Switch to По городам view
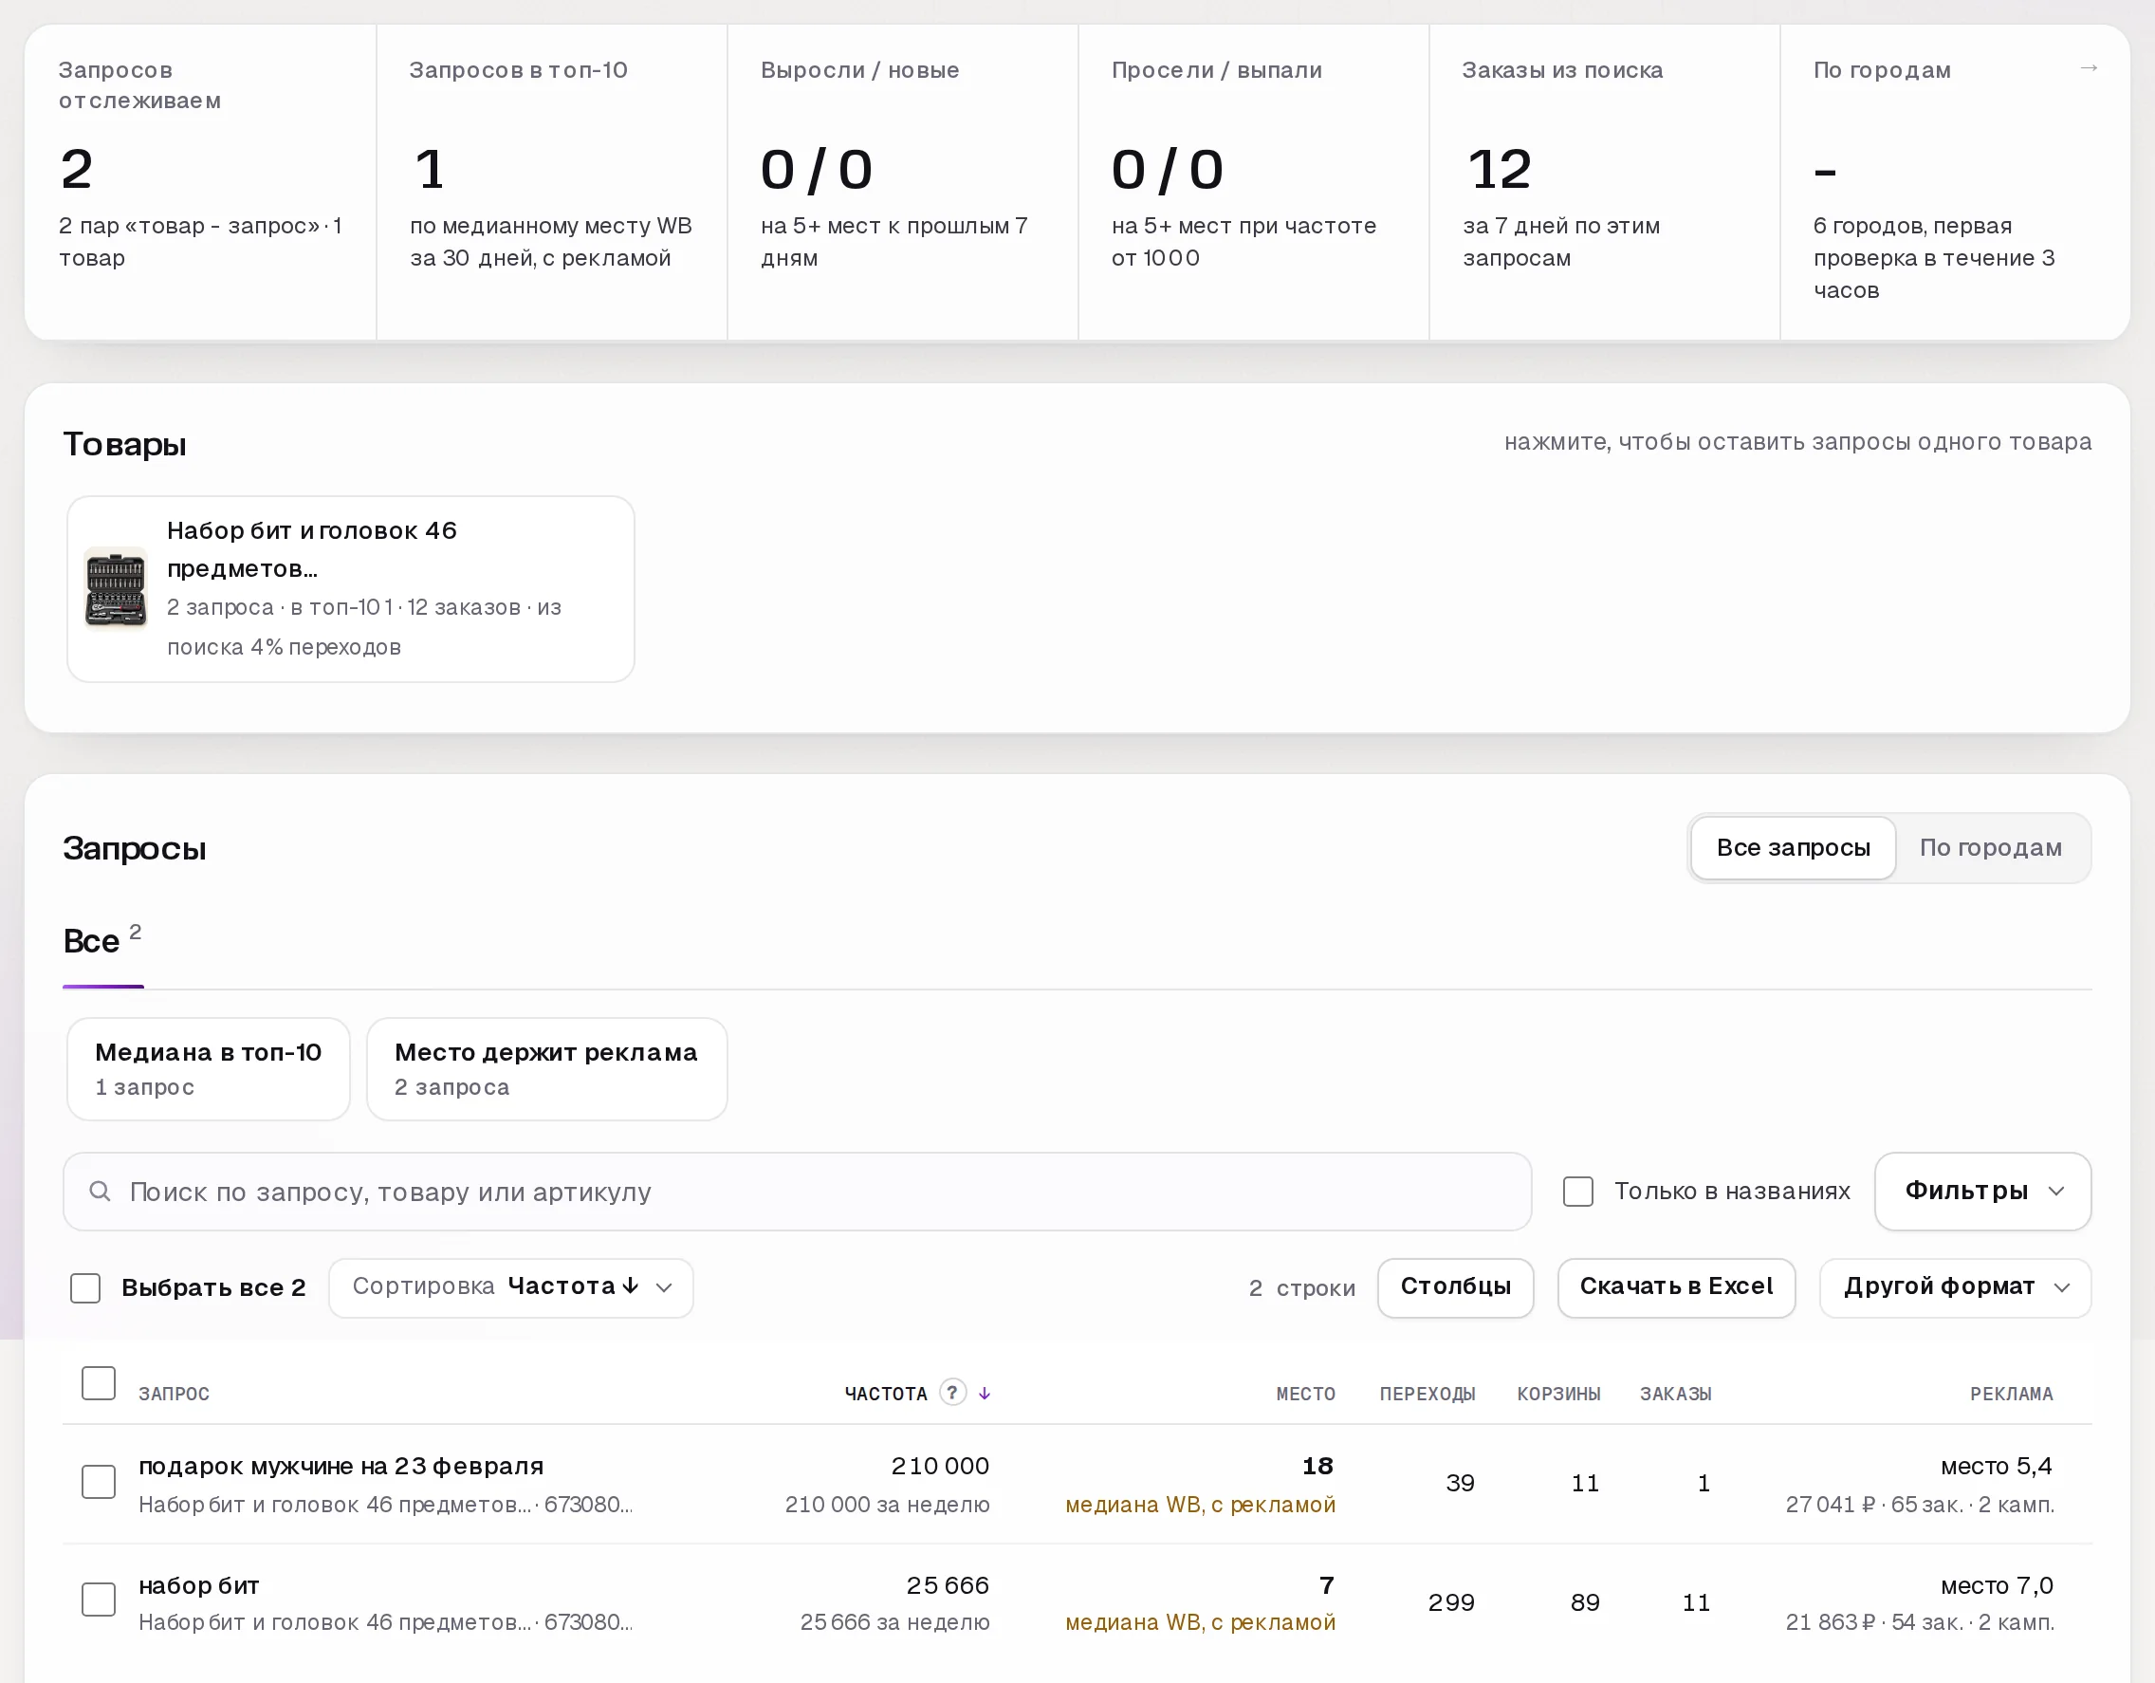Image resolution: width=2155 pixels, height=1683 pixels. coord(1990,848)
